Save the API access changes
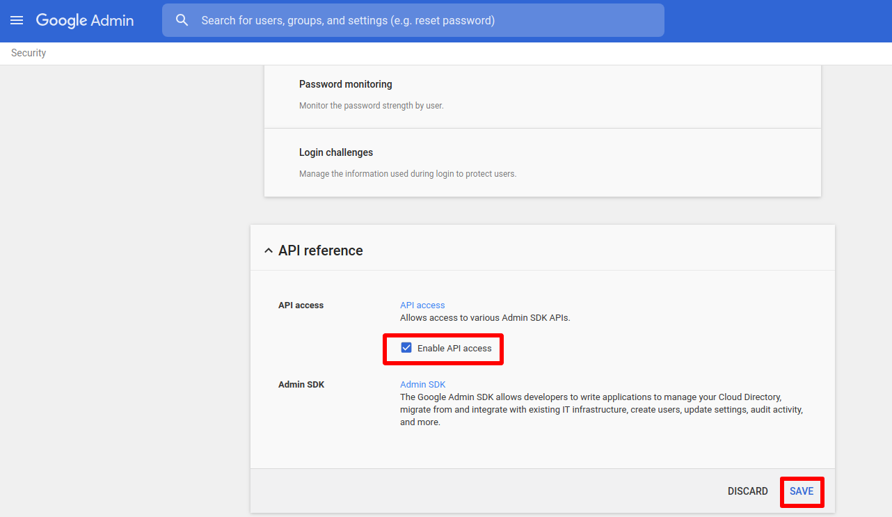 [x=802, y=491]
